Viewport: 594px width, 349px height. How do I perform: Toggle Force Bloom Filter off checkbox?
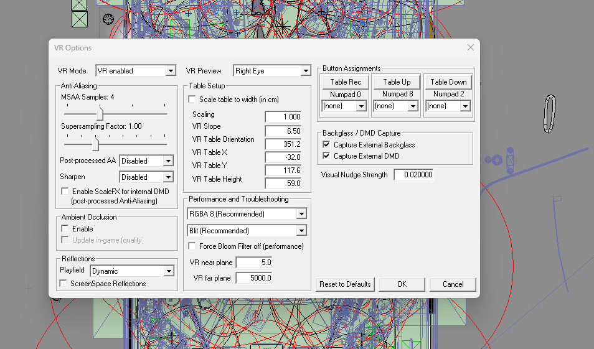tap(192, 246)
